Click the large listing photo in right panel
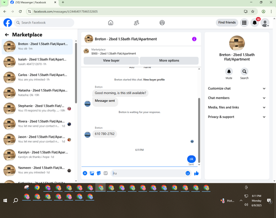276x218 pixels. point(237,43)
